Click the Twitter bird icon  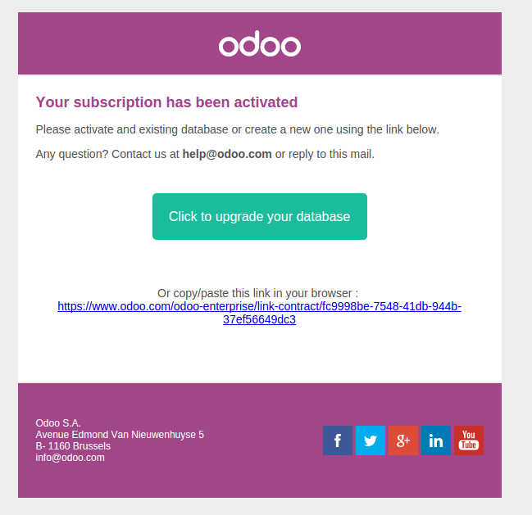click(x=371, y=440)
